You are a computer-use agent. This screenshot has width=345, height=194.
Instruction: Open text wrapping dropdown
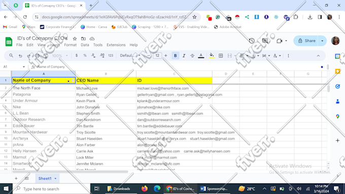pyautogui.click(x=266, y=56)
